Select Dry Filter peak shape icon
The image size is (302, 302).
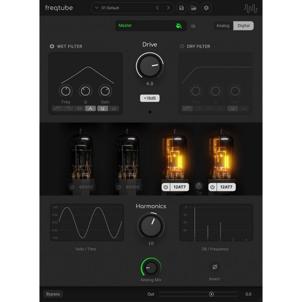coord(220,109)
